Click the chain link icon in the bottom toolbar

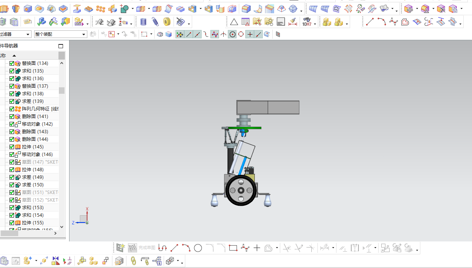pyautogui.click(x=133, y=261)
